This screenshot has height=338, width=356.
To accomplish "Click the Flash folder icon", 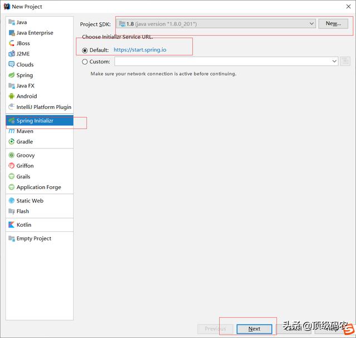I will pyautogui.click(x=12, y=211).
